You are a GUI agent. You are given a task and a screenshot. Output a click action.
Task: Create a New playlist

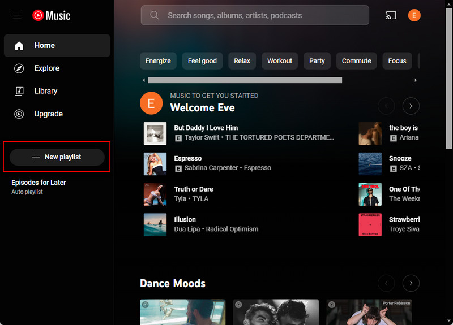(57, 157)
